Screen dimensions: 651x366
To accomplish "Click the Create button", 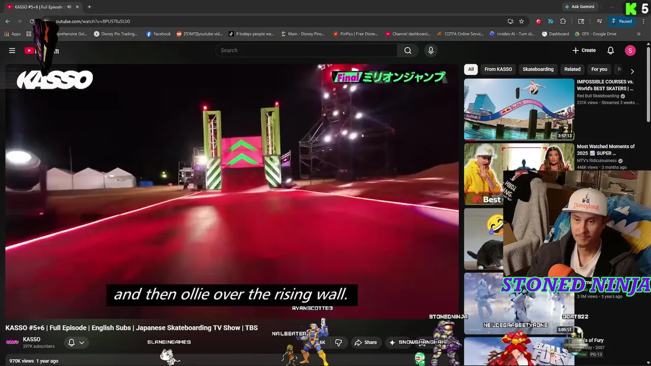I will [584, 50].
